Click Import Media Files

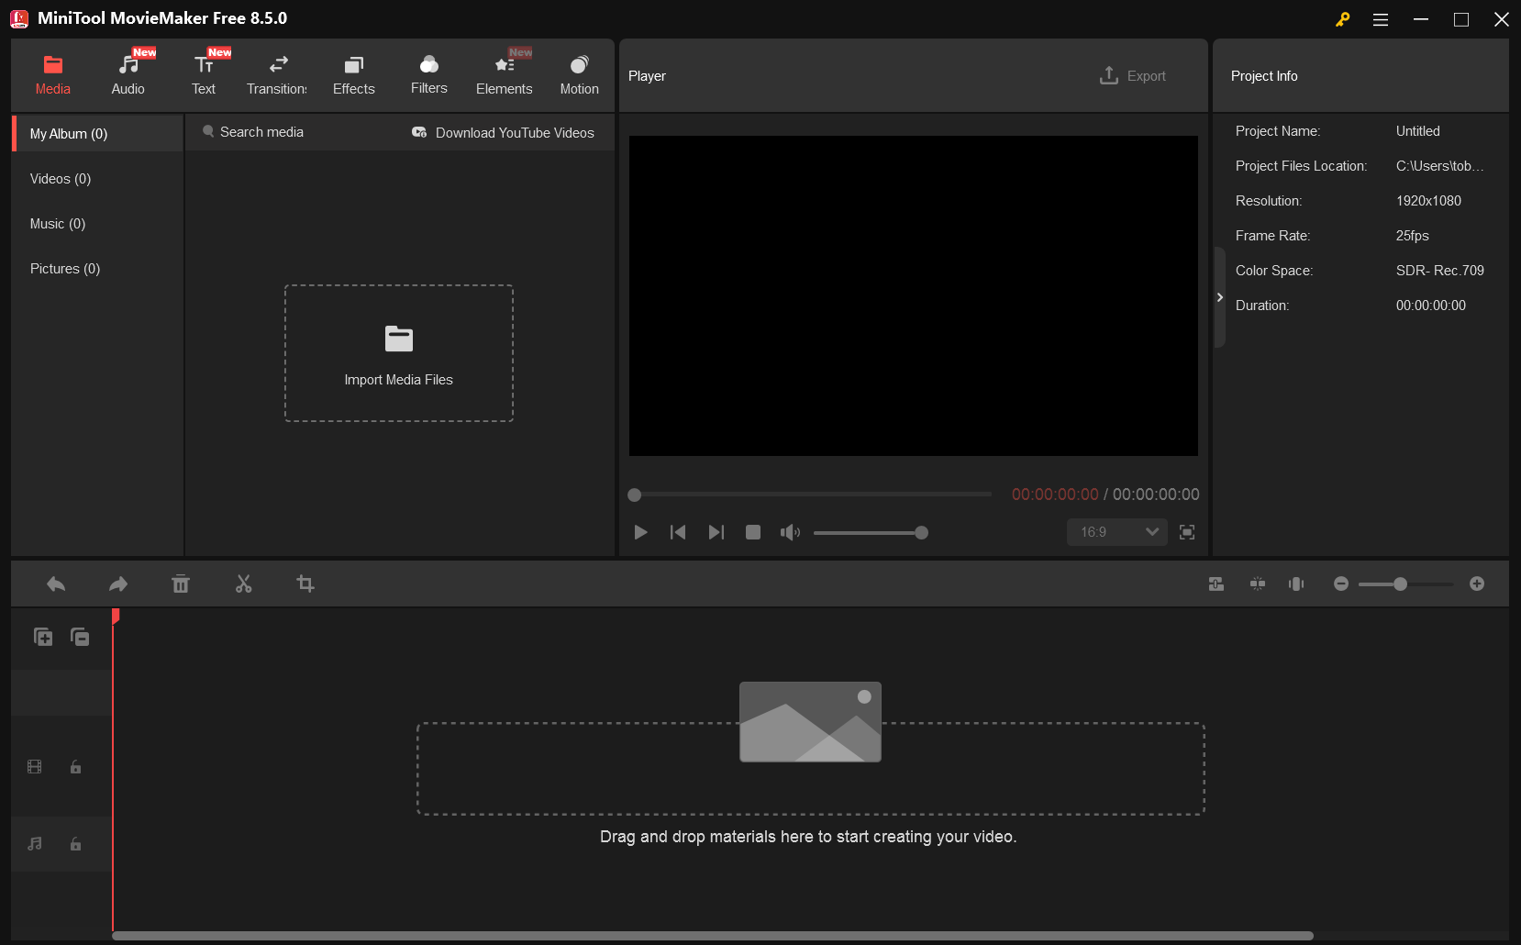click(398, 353)
